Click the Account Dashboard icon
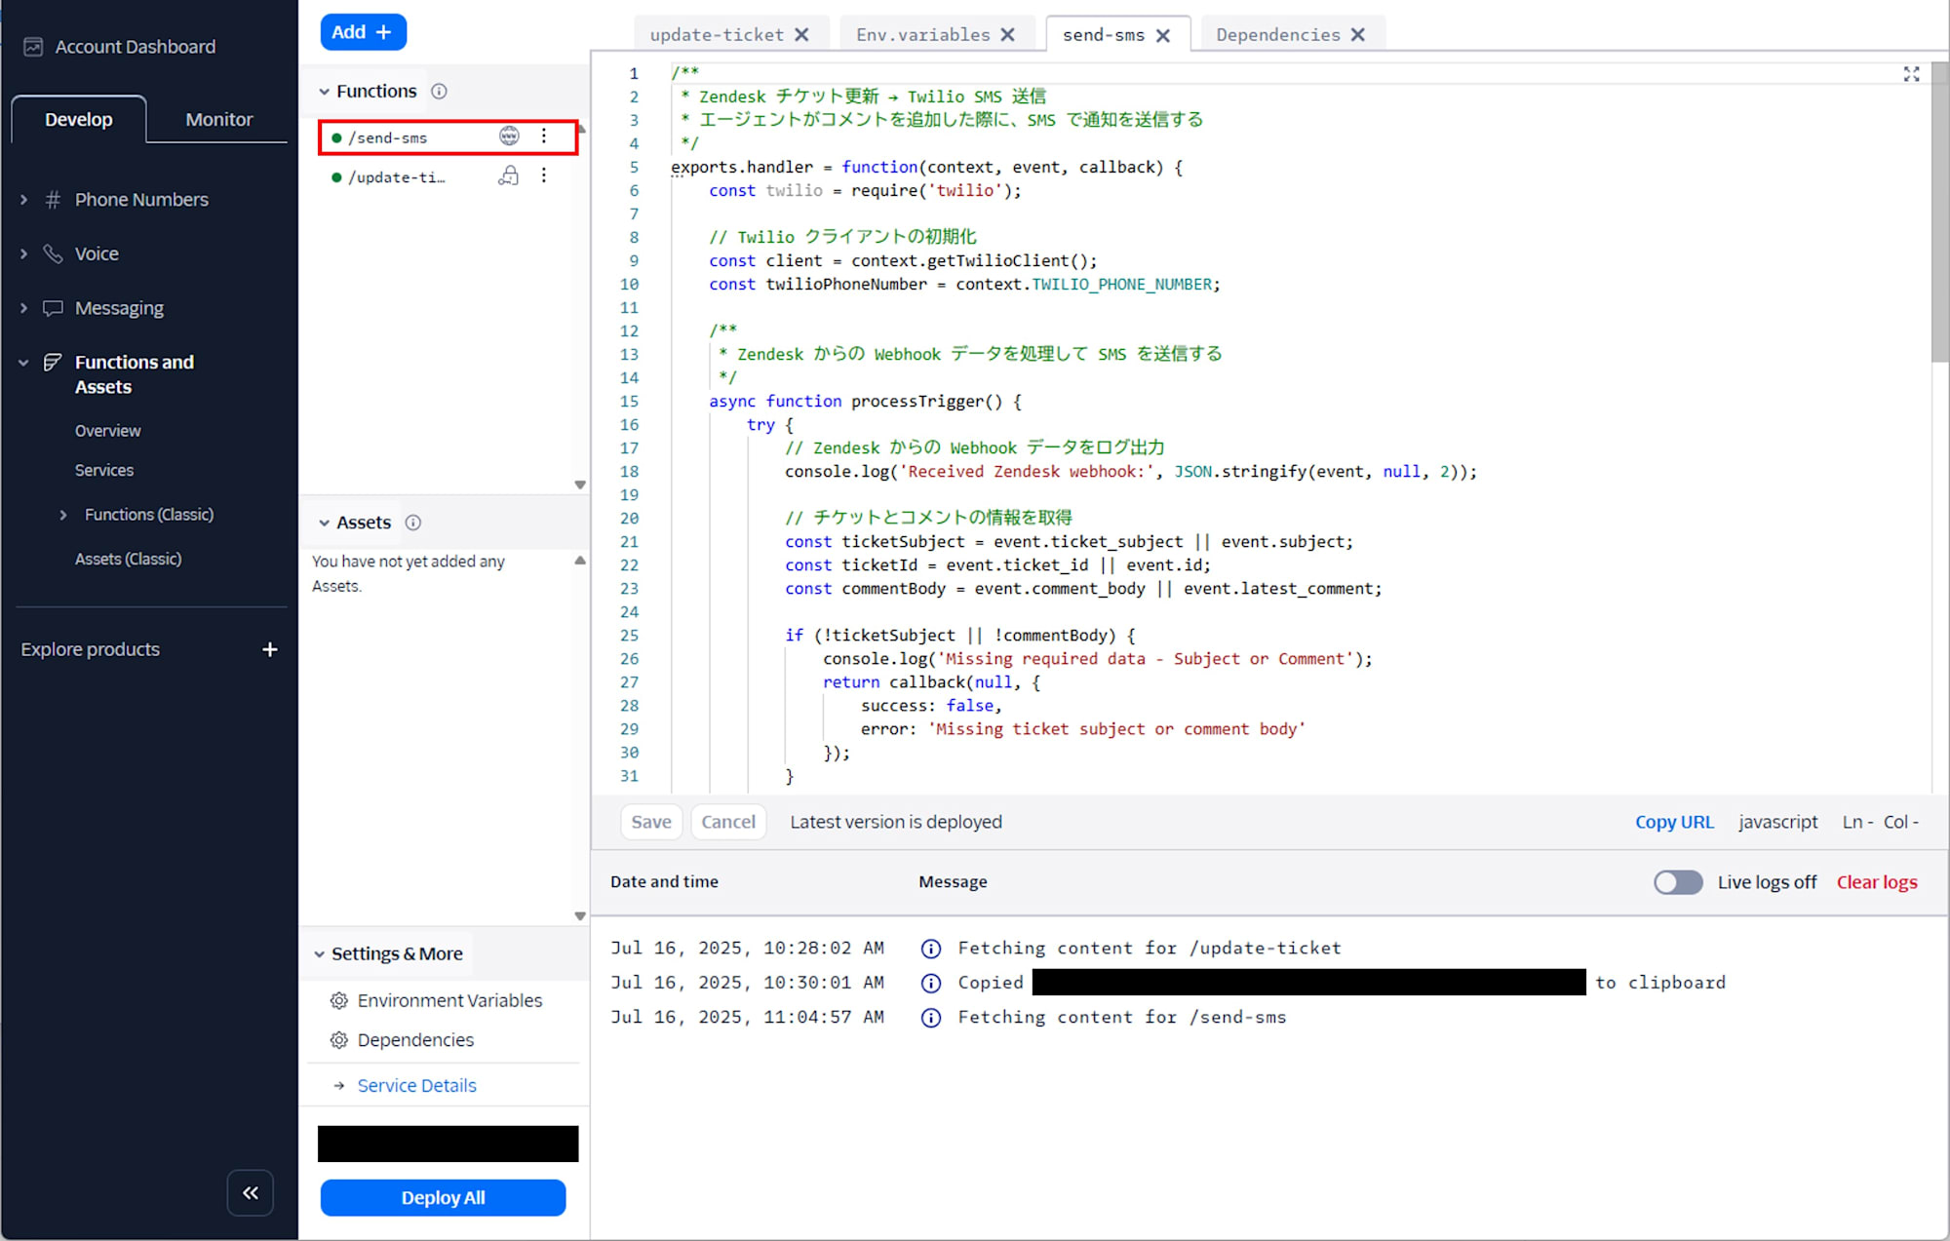Screen dimensions: 1950x1241 click(33, 47)
